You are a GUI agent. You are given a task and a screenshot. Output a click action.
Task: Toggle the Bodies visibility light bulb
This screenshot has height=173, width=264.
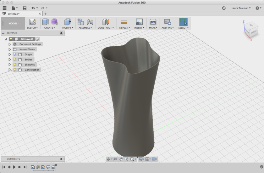click(15, 60)
